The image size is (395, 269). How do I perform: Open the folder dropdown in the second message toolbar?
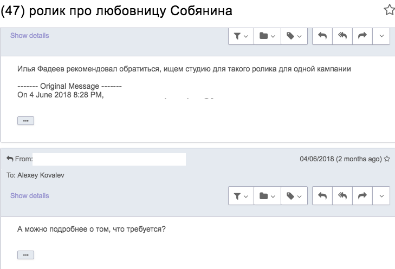(x=267, y=196)
